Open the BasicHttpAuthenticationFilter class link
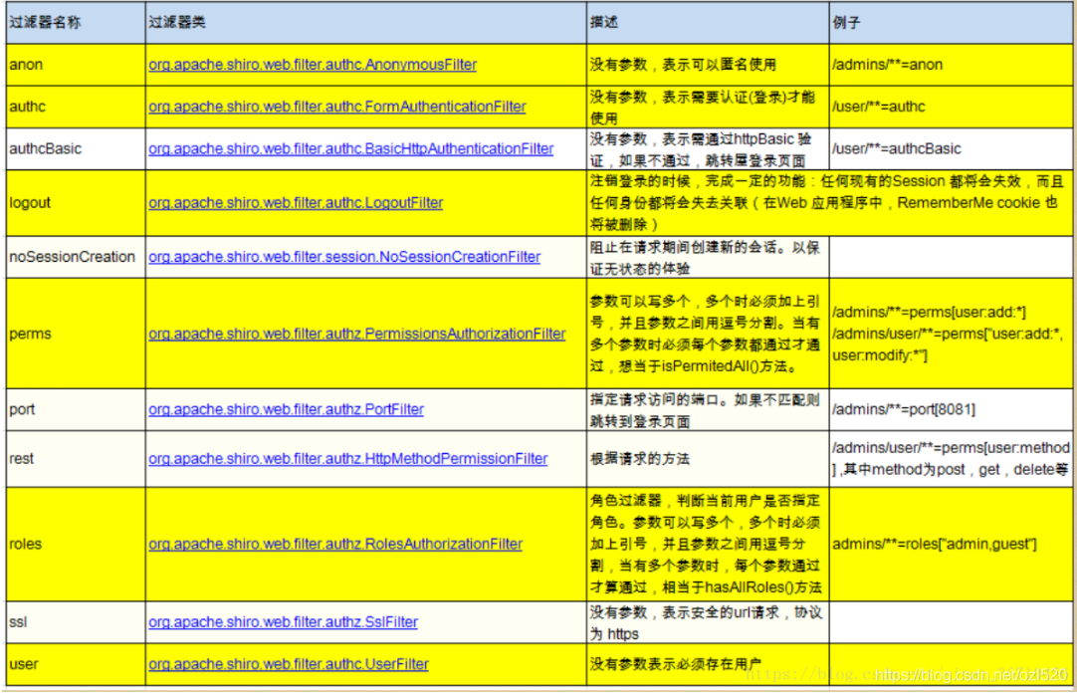 pyautogui.click(x=350, y=147)
